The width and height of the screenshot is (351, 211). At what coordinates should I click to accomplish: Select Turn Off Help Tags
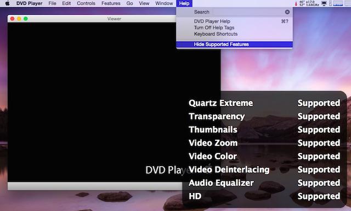pos(234,27)
